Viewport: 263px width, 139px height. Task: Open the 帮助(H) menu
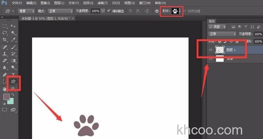click(160, 3)
